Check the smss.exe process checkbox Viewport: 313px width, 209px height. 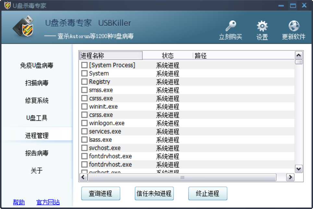pos(84,90)
